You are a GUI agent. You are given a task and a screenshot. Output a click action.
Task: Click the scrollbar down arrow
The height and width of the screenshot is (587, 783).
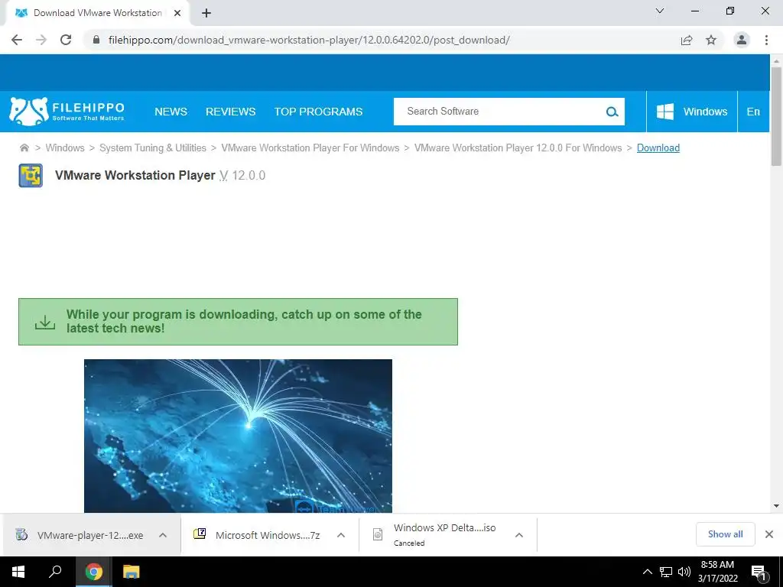pos(776,506)
